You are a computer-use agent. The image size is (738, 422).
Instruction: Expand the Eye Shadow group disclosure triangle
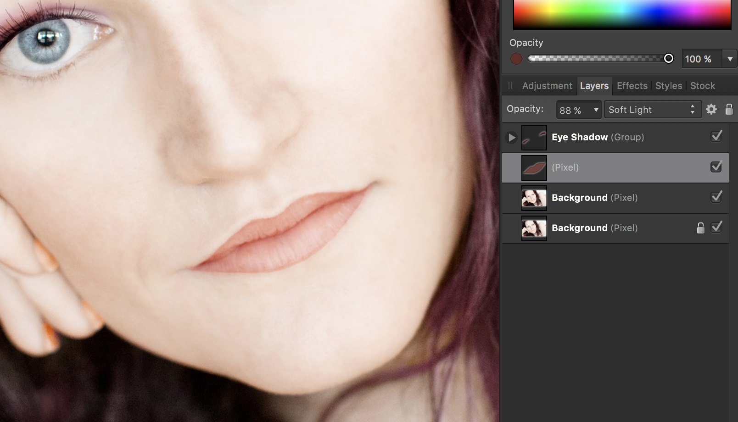tap(511, 138)
